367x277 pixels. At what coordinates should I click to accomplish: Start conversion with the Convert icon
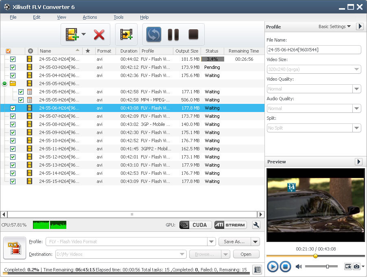[153, 35]
